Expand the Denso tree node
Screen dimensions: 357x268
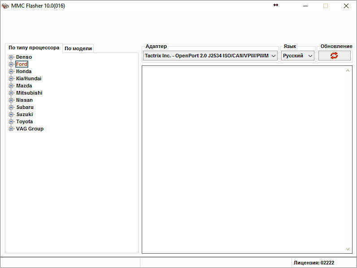[11, 57]
